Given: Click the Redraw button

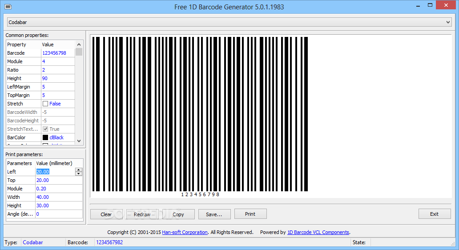Looking at the screenshot, I should point(142,214).
